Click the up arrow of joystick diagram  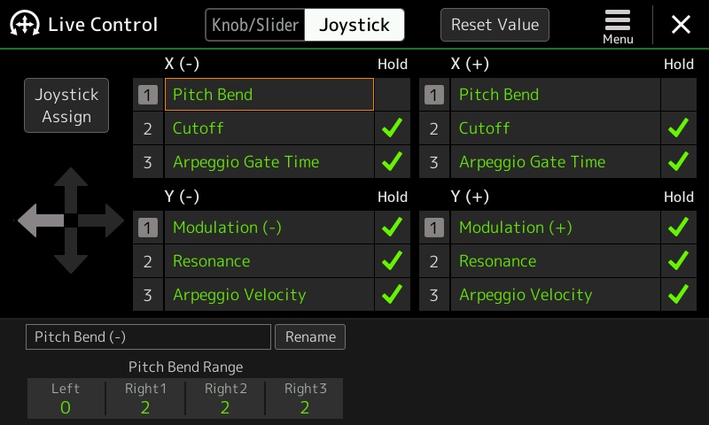click(x=71, y=189)
